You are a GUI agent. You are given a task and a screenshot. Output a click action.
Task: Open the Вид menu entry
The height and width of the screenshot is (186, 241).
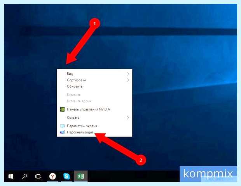[x=94, y=74]
